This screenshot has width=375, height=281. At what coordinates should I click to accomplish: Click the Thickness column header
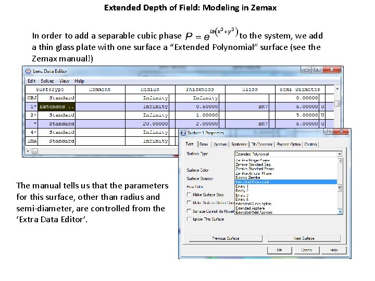coord(200,90)
